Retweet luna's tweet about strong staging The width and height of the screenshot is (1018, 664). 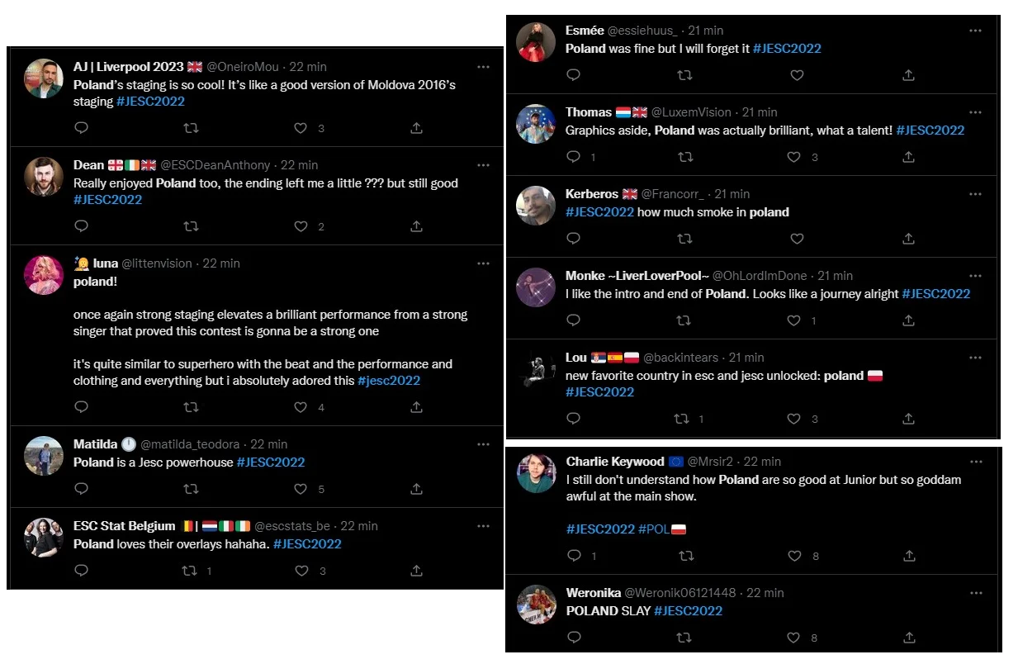coord(191,407)
